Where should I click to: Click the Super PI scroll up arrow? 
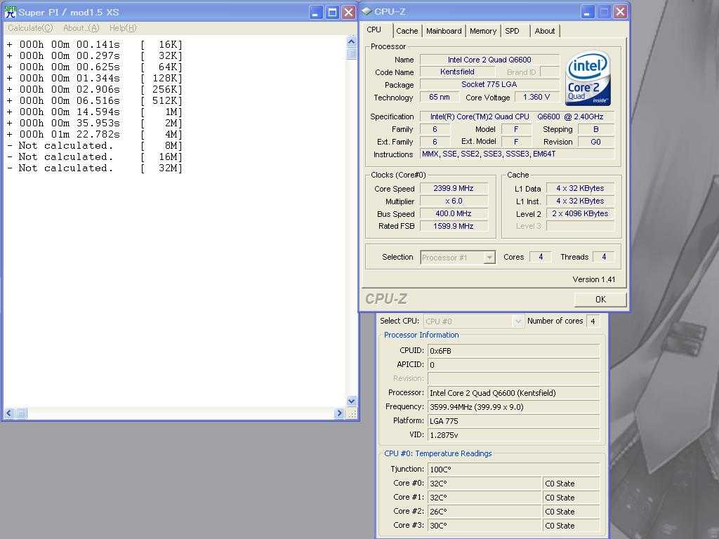click(351, 41)
